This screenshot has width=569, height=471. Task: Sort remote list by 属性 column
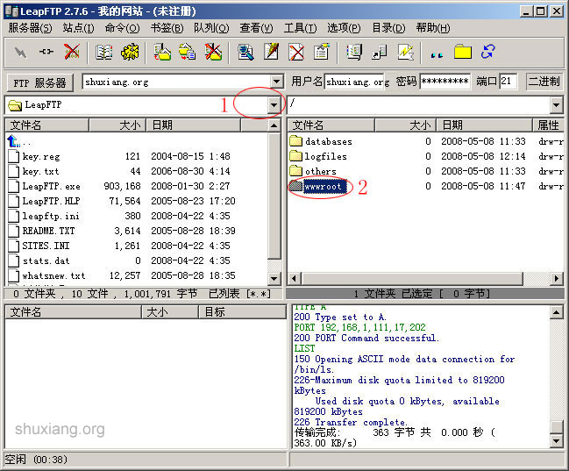(548, 125)
